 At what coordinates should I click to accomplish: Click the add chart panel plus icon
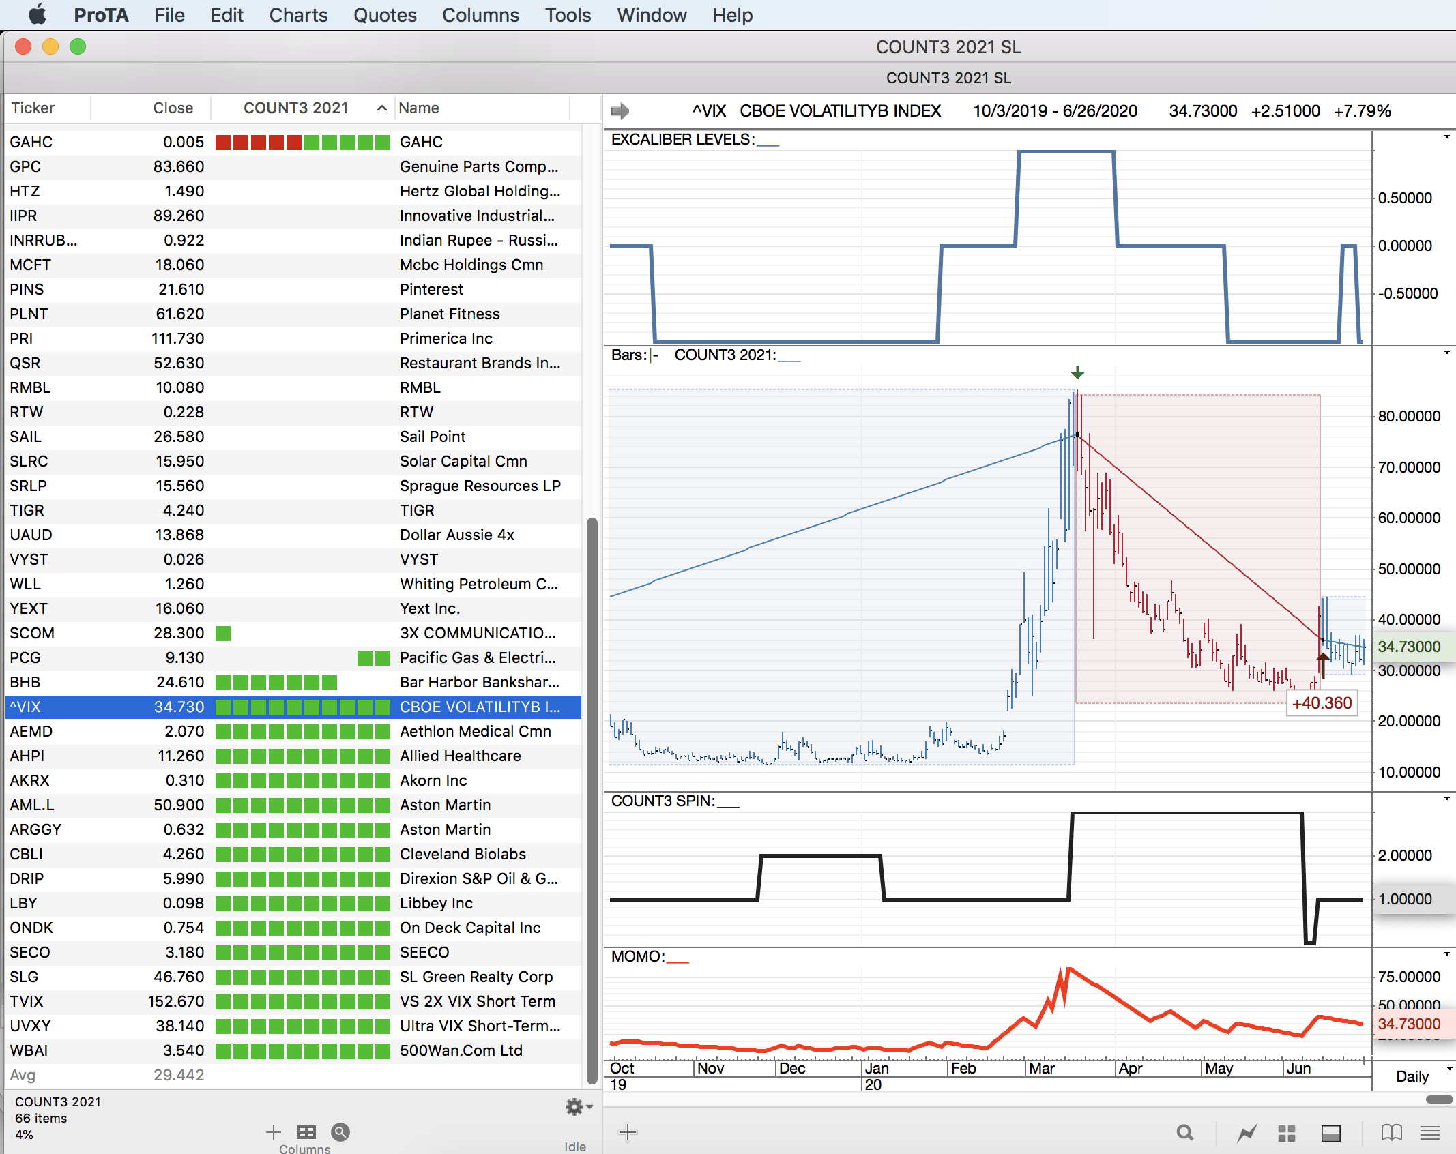(x=627, y=1133)
